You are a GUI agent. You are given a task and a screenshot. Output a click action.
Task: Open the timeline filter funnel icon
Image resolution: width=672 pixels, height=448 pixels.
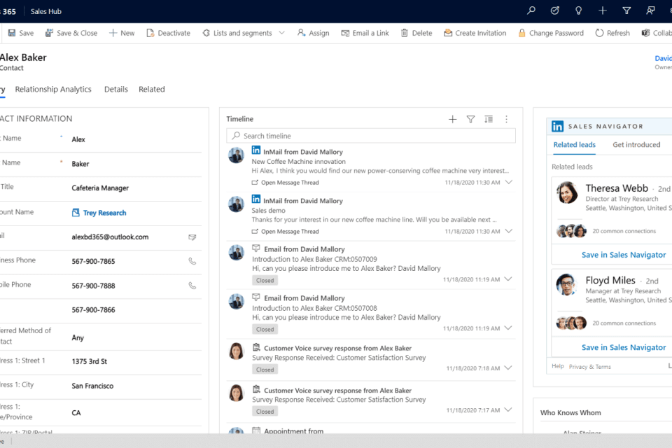coord(470,120)
